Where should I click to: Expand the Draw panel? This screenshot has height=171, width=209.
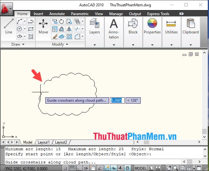tap(18, 44)
